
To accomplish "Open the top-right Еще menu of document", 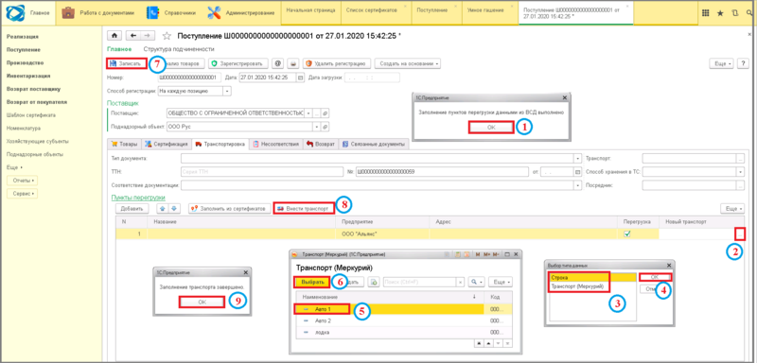I will (721, 63).
